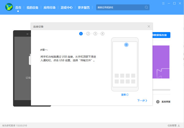Viewport: 184px width, 128px height.
Task: Click the blue tap indicator dot
Action: 126,45
